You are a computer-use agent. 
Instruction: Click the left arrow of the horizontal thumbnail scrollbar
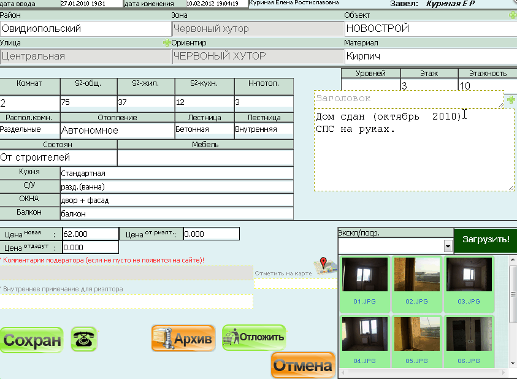pos(342,373)
